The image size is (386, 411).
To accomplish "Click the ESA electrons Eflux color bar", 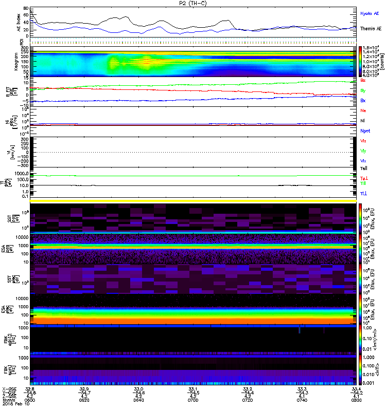I will (360, 309).
